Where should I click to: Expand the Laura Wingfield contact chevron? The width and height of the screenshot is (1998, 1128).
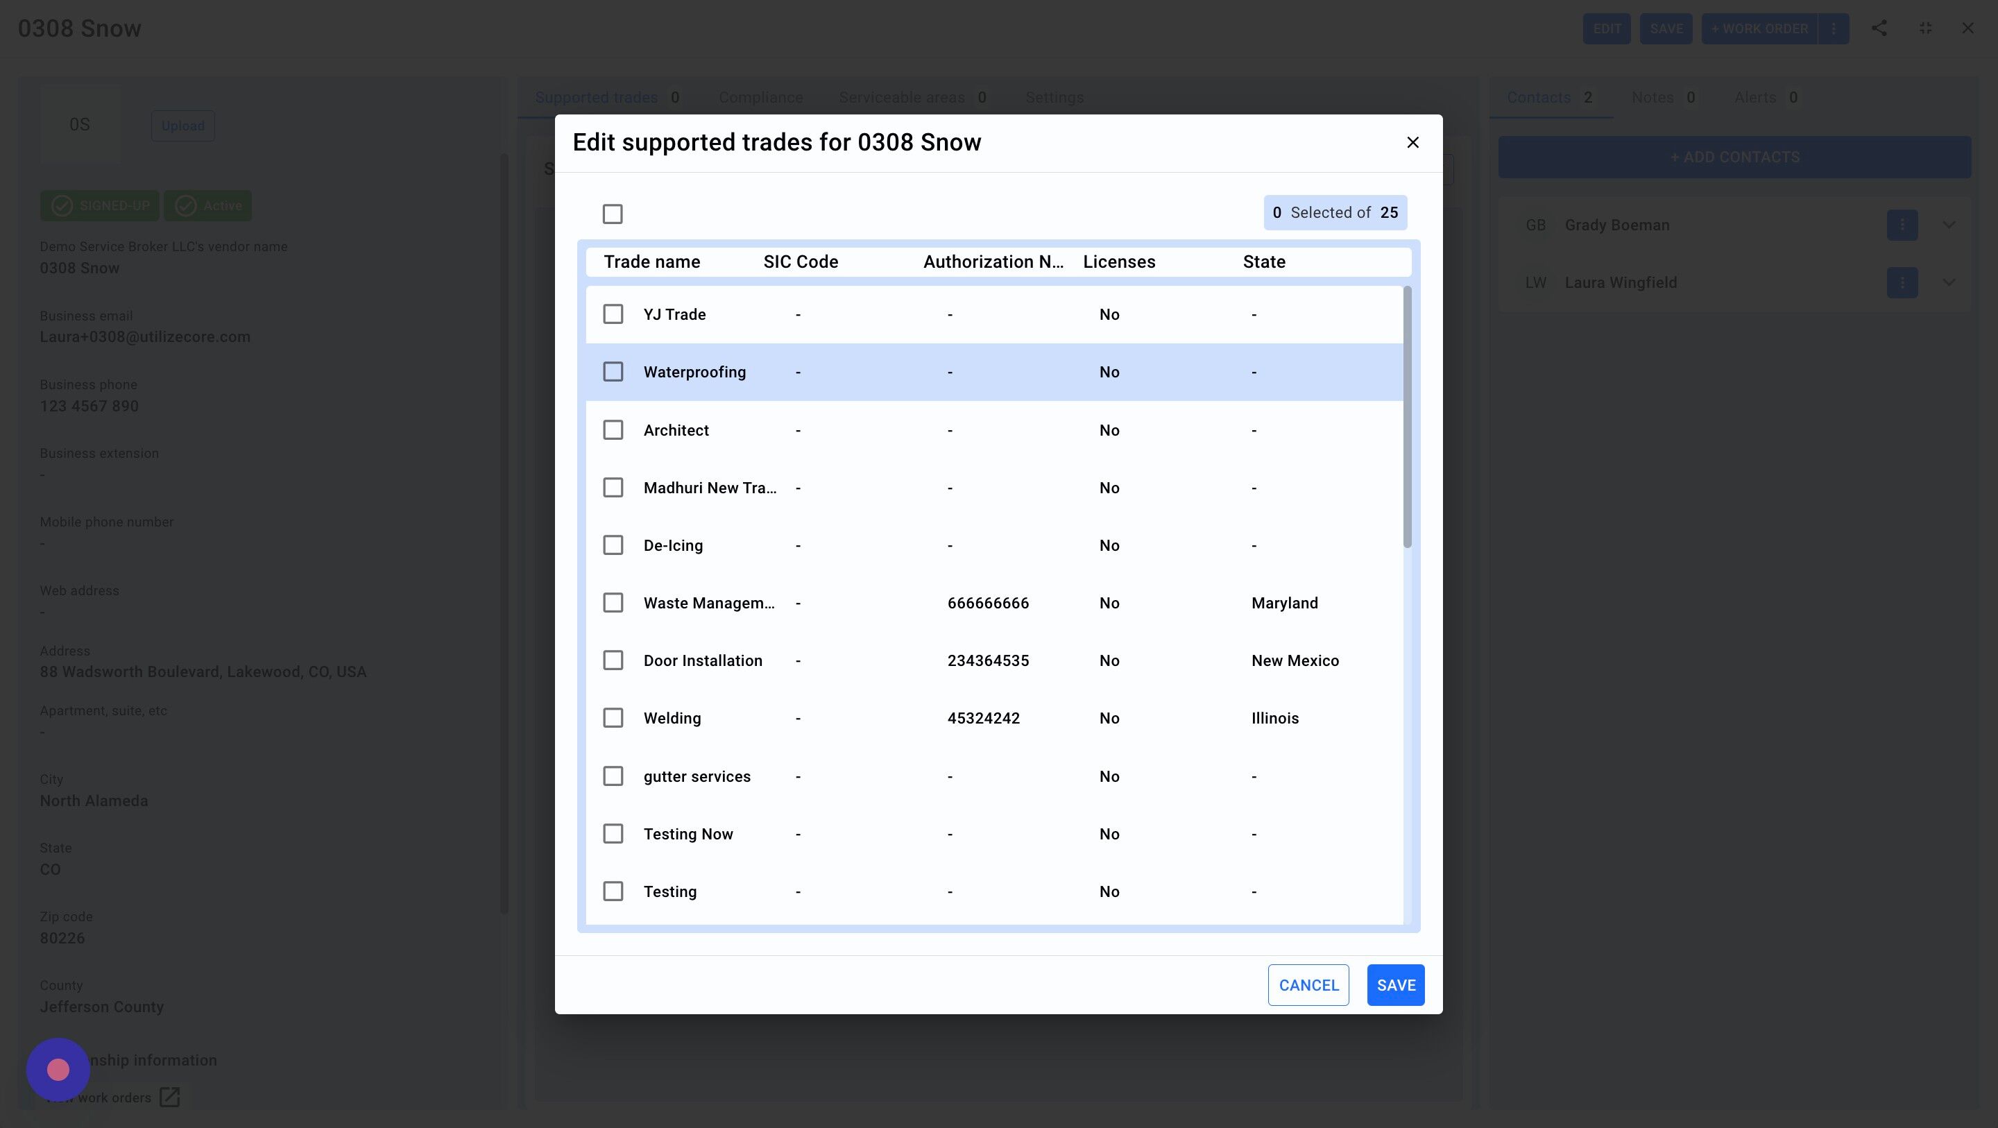(x=1948, y=282)
